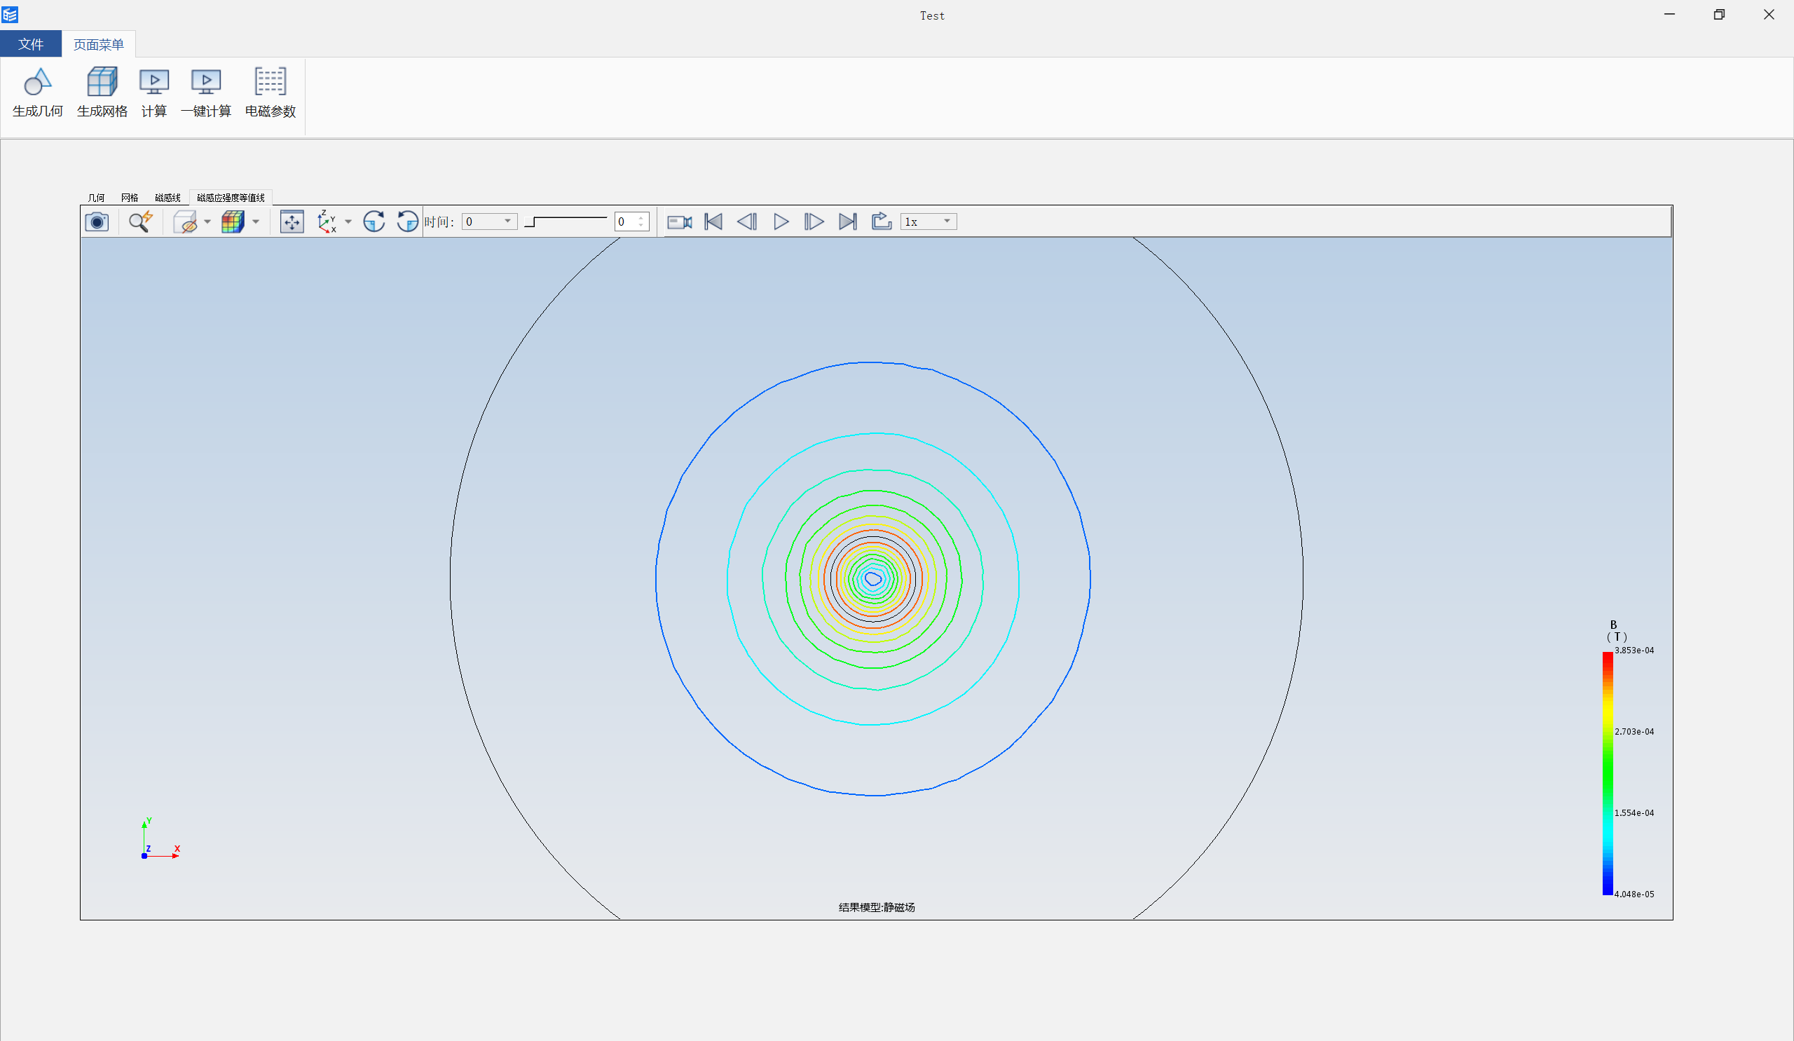Click the frame number spin box
This screenshot has height=1041, width=1794.
point(631,222)
